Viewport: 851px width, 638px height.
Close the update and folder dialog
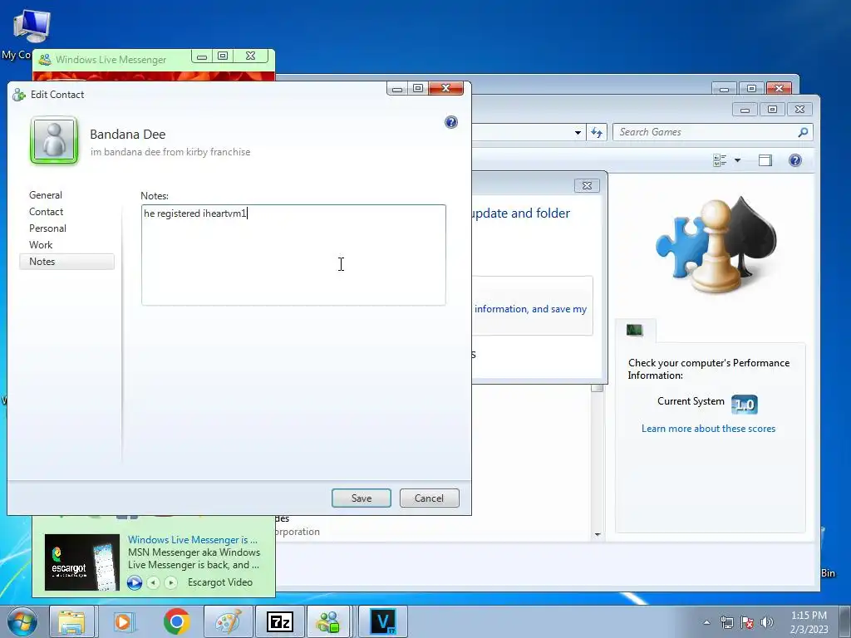587,185
